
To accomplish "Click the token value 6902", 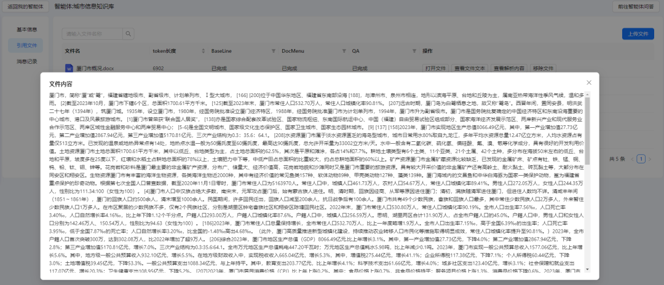I will [159, 68].
